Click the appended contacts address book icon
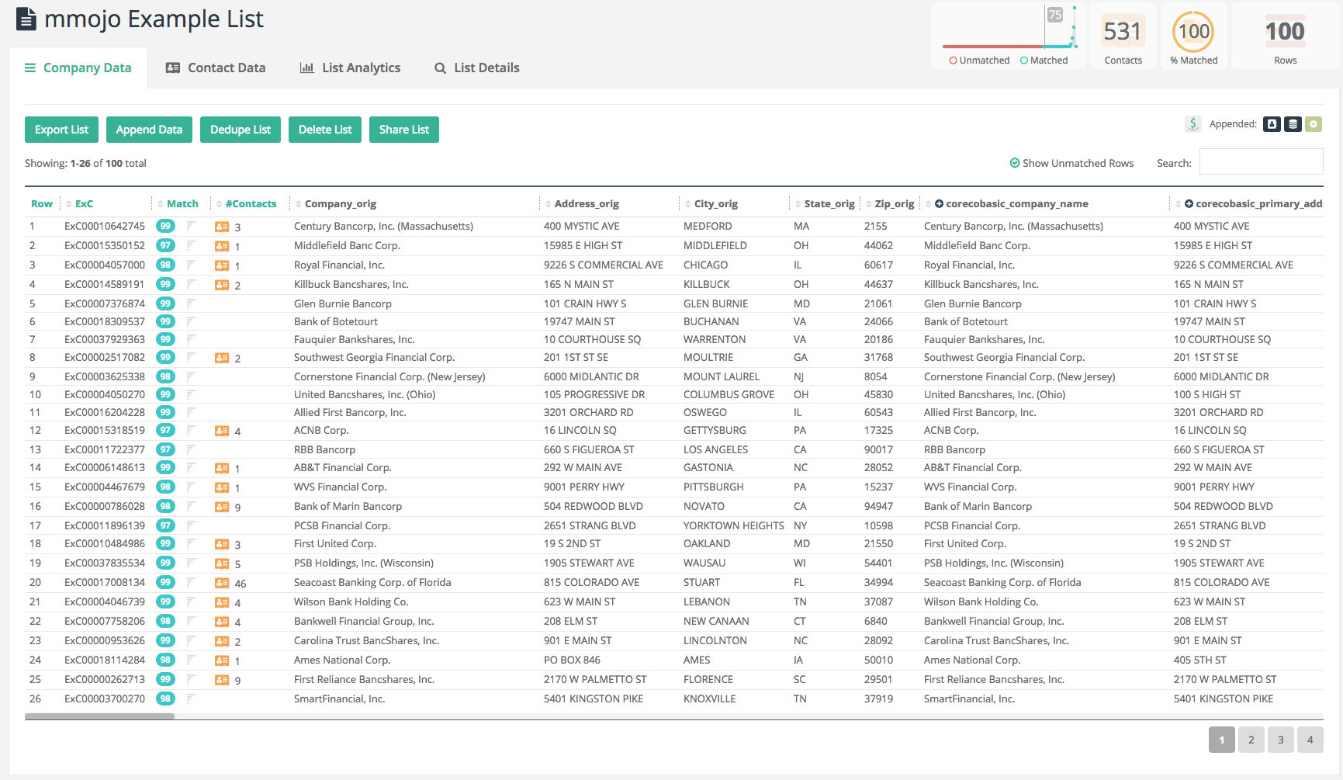Image resolution: width=1343 pixels, height=780 pixels. [x=1272, y=124]
